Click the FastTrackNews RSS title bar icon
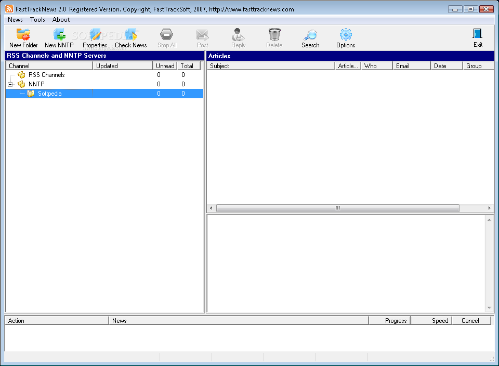 (9, 9)
